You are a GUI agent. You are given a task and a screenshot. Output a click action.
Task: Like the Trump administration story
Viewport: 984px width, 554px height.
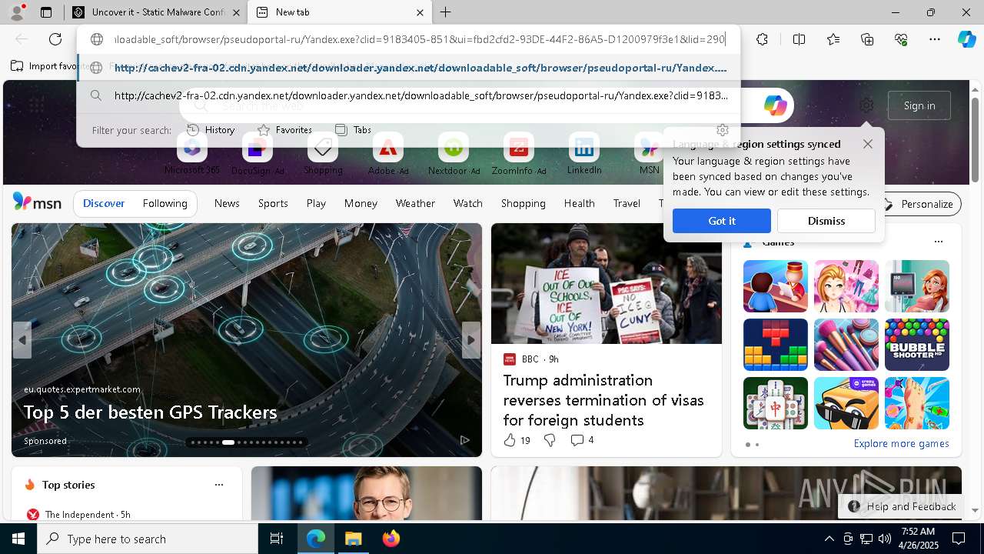[509, 440]
